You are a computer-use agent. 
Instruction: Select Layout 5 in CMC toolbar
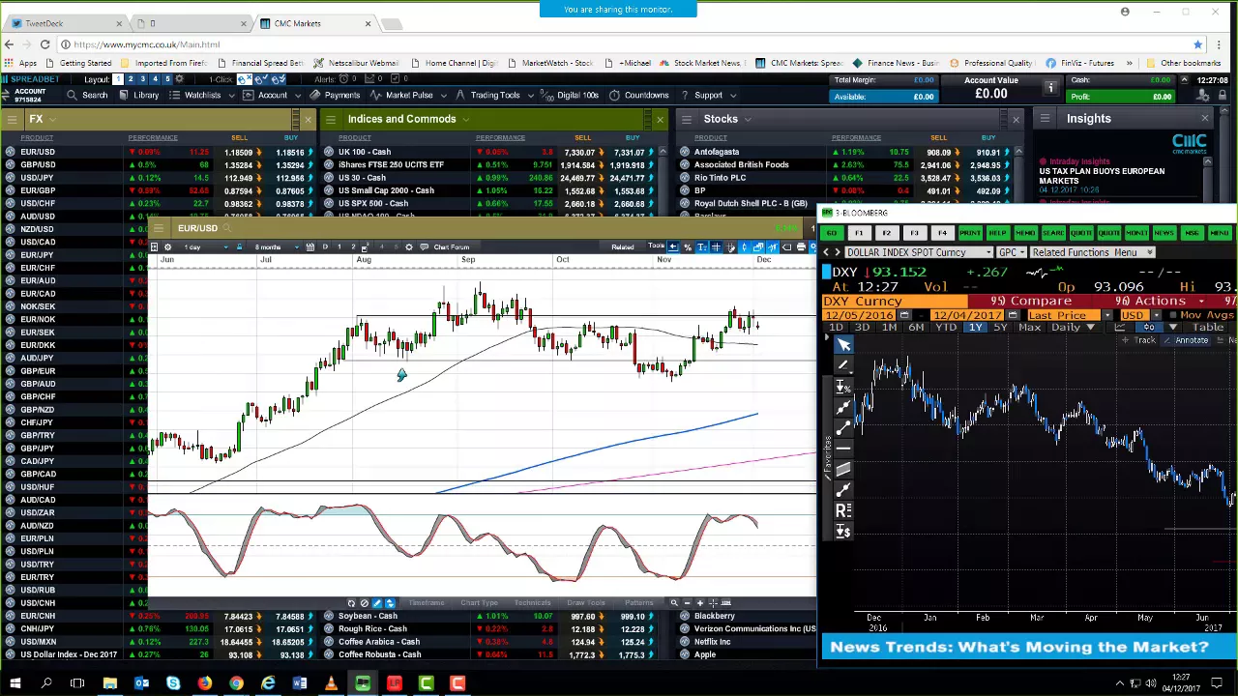pos(166,79)
